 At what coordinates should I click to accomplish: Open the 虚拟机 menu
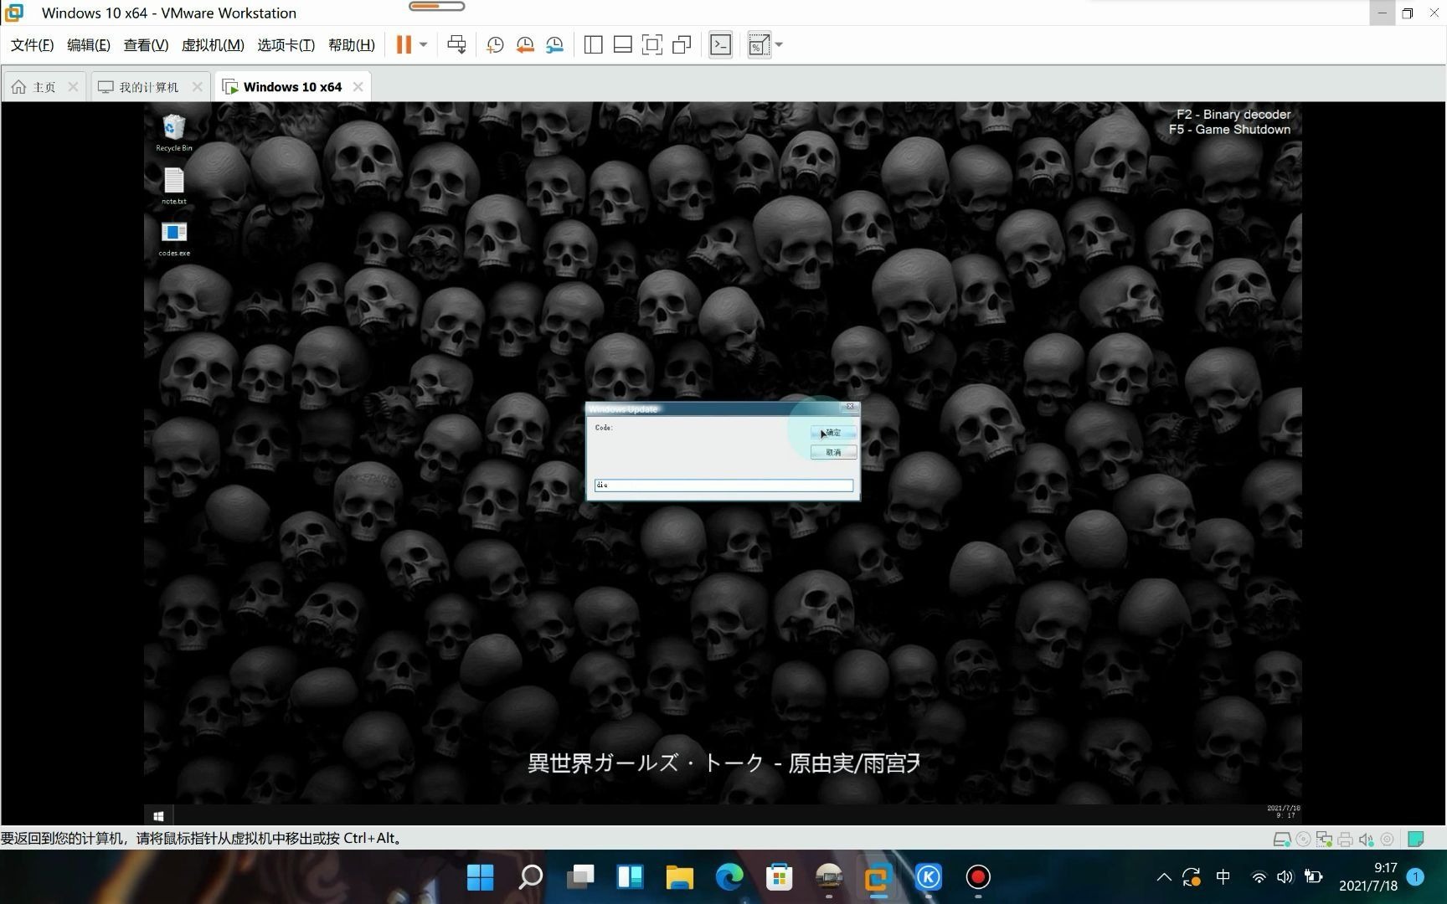212,44
